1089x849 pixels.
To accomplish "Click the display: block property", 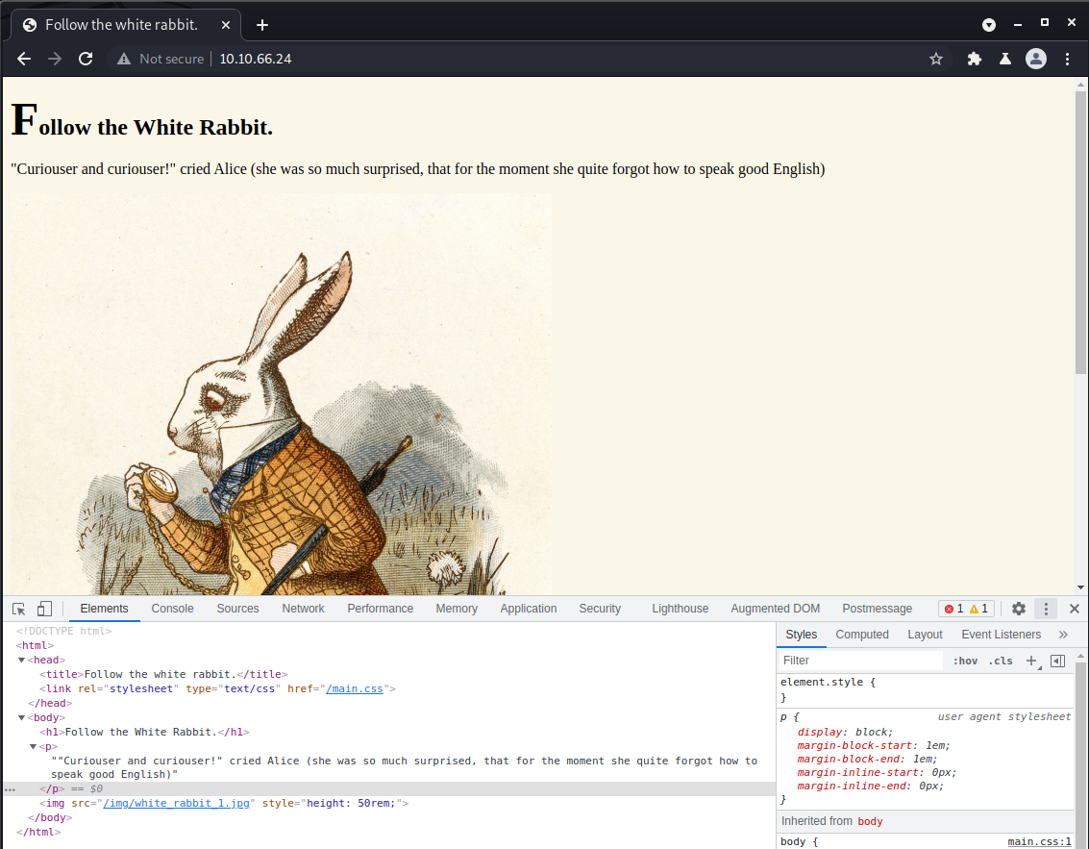I will [845, 733].
